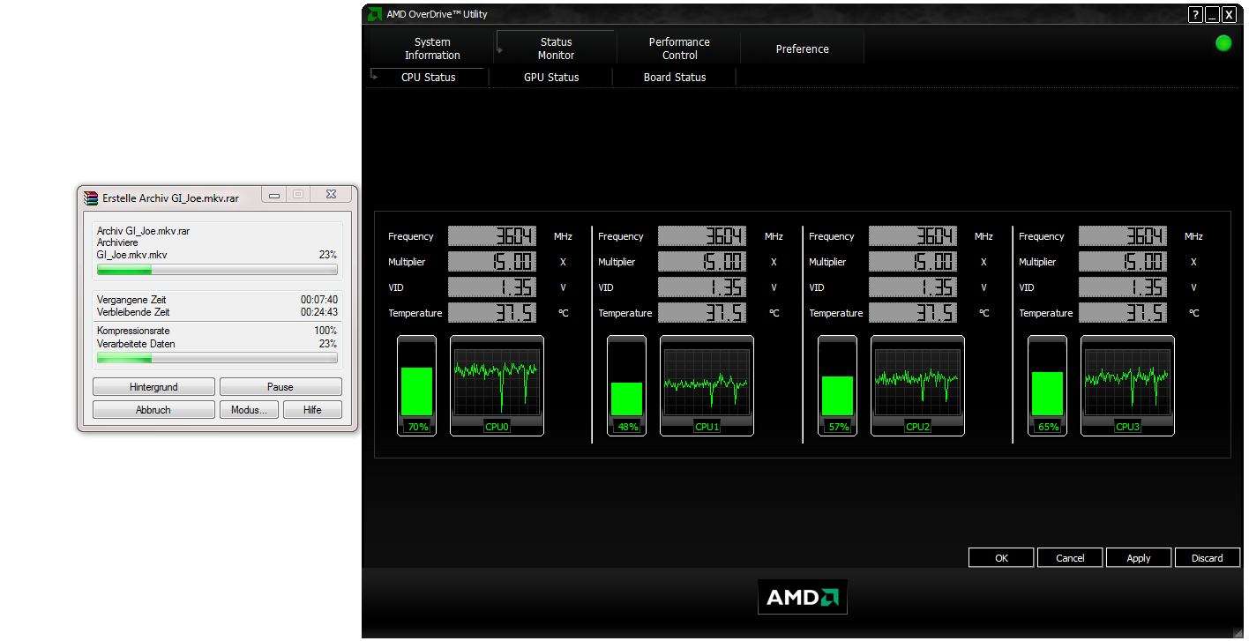Click the AMD OverDrive Utility title text
This screenshot has width=1249, height=641.
[437, 14]
